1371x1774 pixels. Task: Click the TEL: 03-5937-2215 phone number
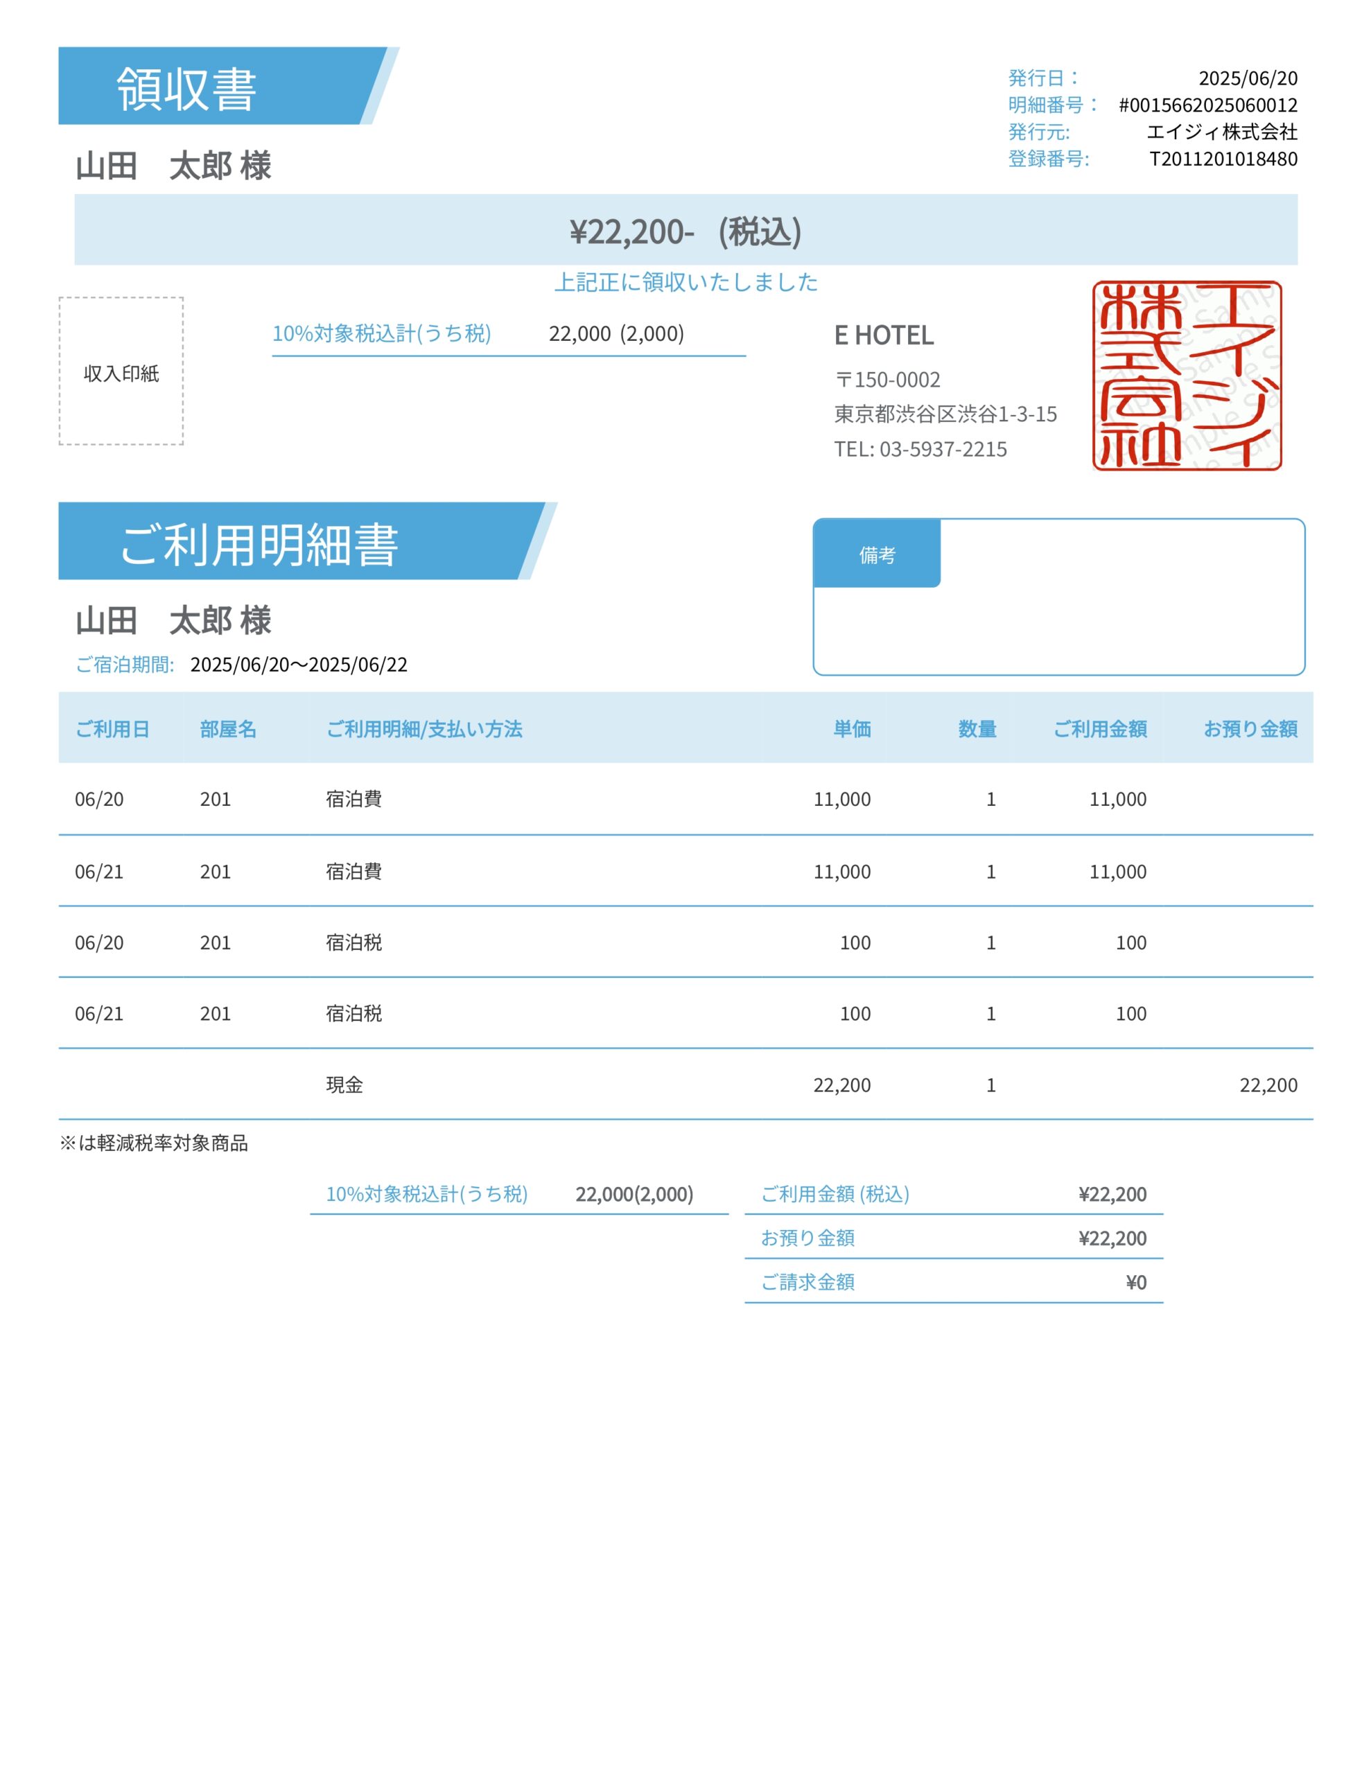[920, 449]
